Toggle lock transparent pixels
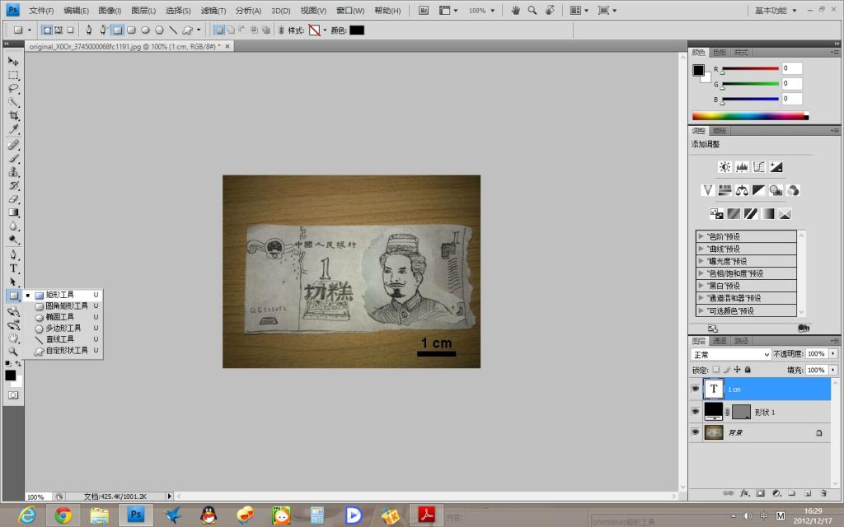The height and width of the screenshot is (527, 844). (716, 370)
